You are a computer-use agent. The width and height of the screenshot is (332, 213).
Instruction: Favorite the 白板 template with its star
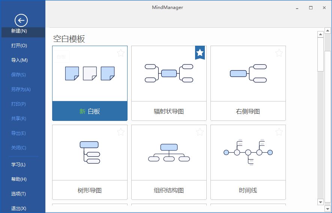[x=121, y=53]
